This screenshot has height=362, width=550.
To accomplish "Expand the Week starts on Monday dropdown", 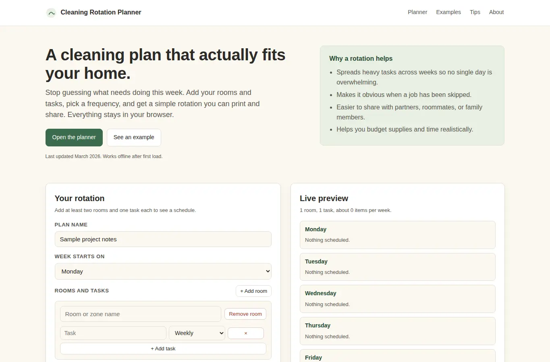I will pos(163,271).
